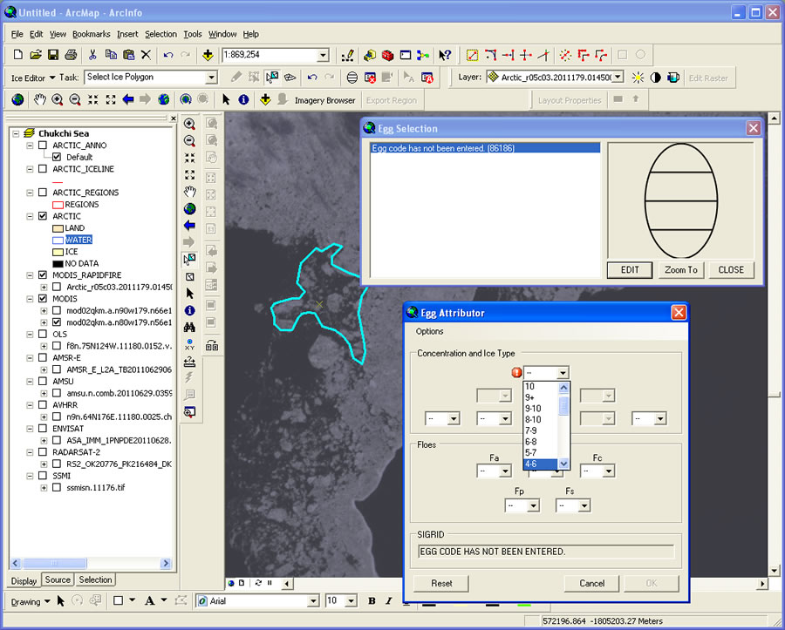Enable the ARCTIC_ICELINE layer checkbox

pos(42,169)
